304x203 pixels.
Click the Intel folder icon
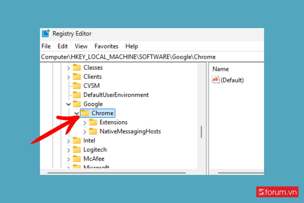[77, 141]
